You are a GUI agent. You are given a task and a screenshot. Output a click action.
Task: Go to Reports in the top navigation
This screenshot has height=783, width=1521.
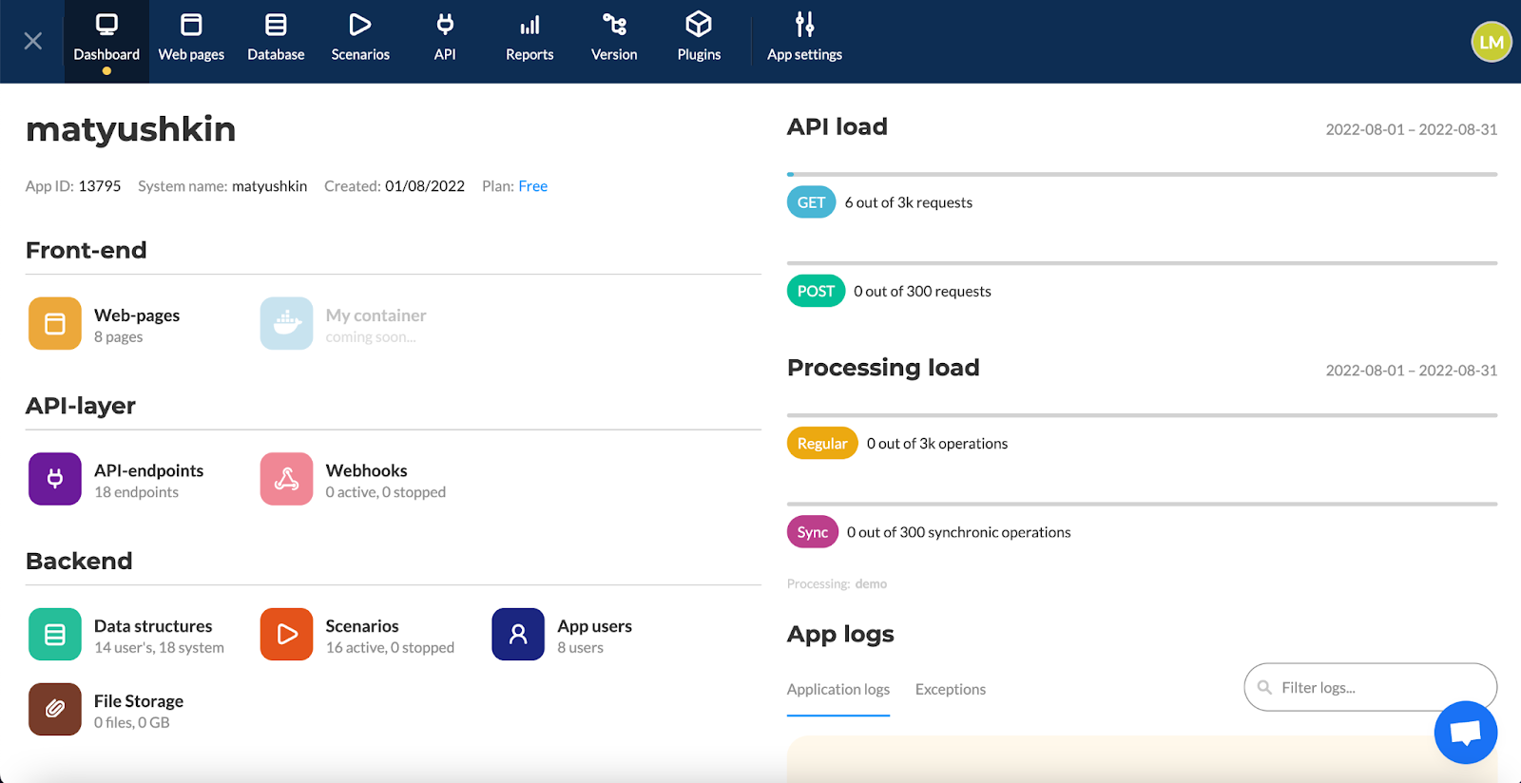click(529, 40)
